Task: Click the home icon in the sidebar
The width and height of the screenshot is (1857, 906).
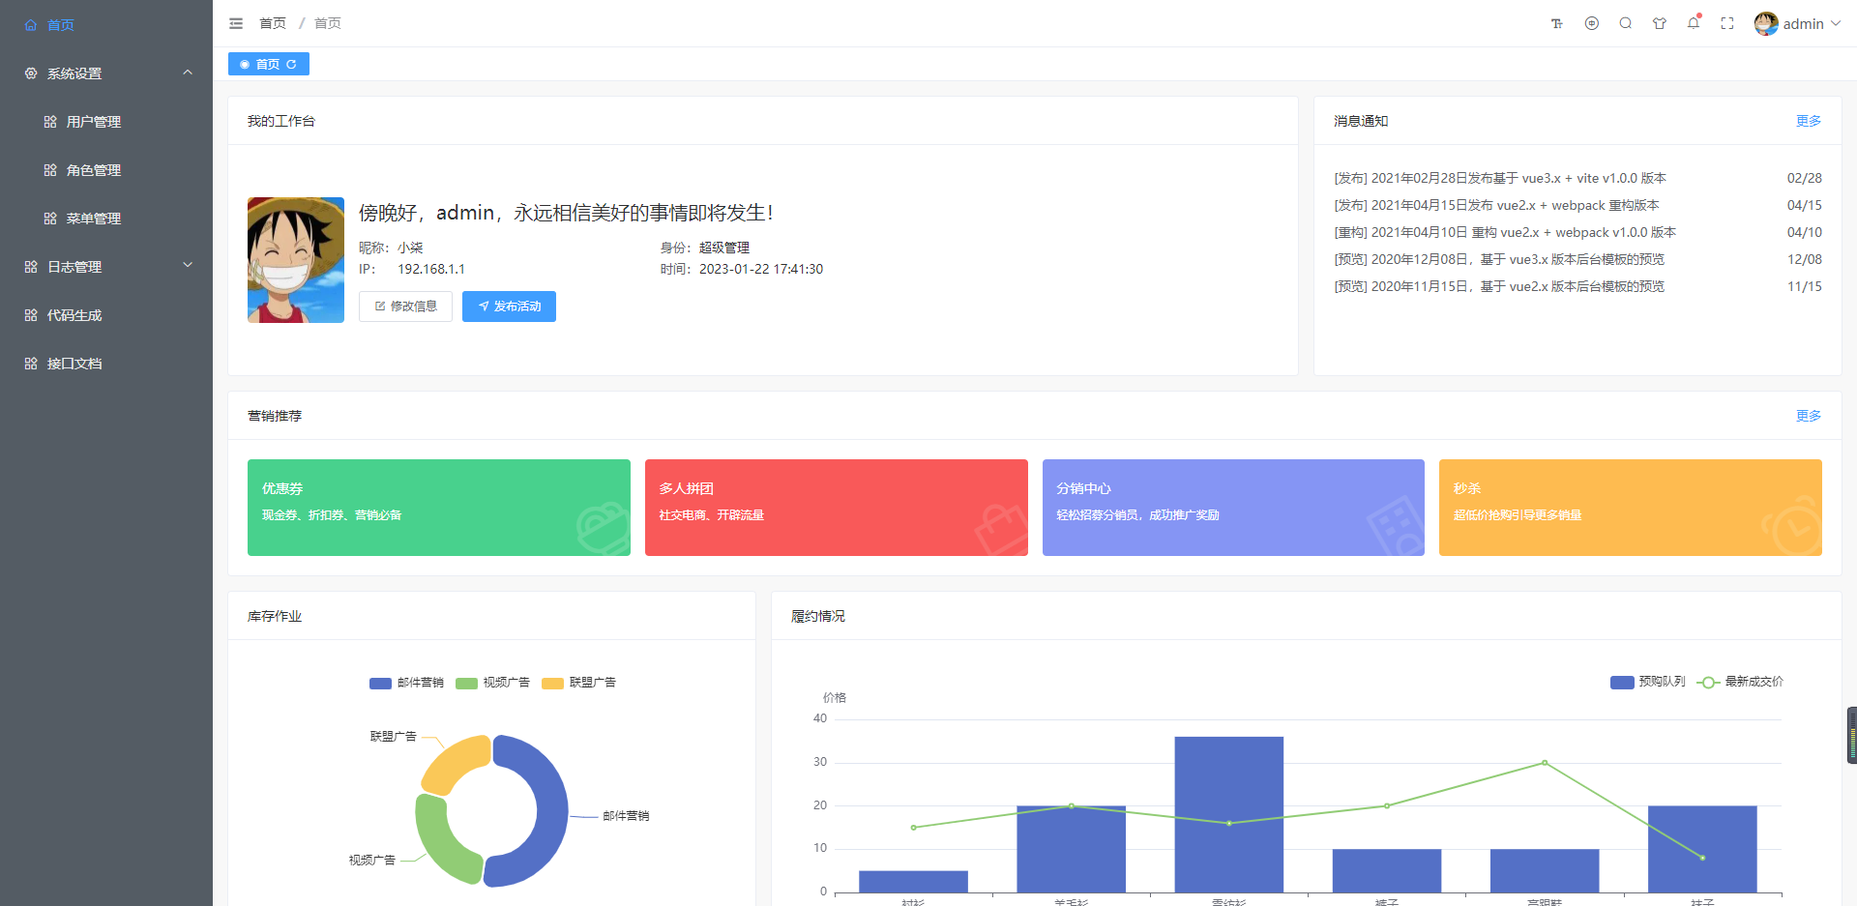Action: coord(31,25)
